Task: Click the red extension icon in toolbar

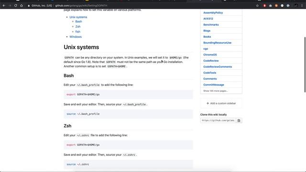Action: [x=264, y=6]
